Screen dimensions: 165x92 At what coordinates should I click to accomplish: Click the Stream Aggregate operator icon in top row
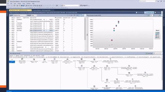82,59
